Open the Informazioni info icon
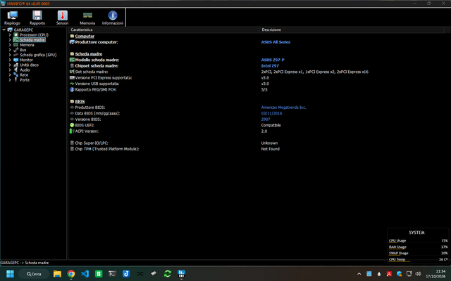The image size is (451, 281). (x=113, y=18)
